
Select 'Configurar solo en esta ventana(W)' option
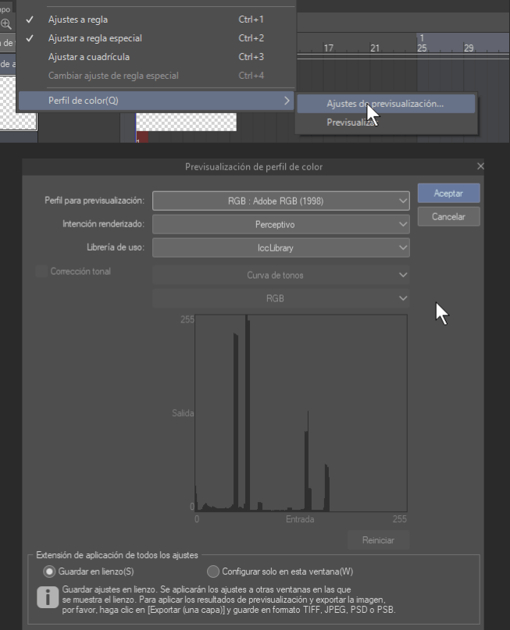[214, 571]
